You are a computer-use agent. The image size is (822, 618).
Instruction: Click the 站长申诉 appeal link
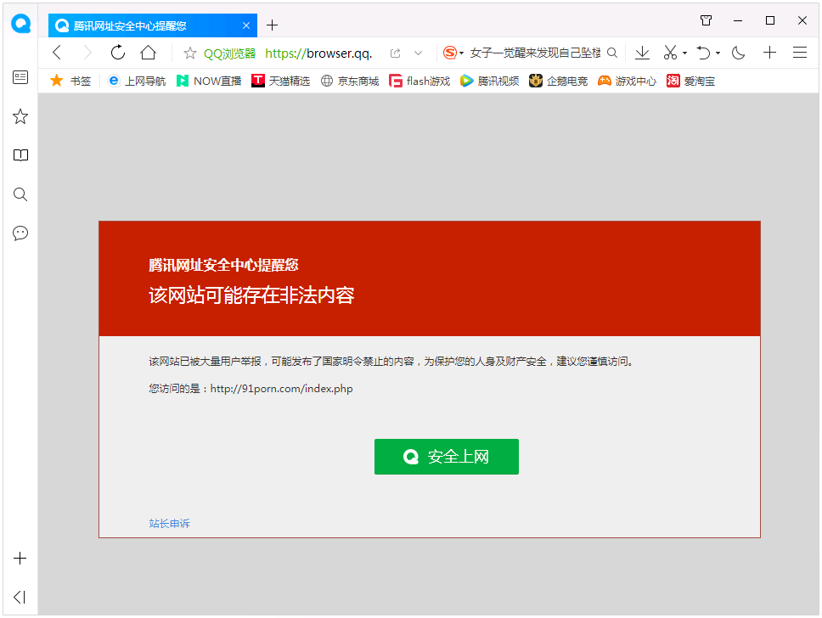[x=169, y=523]
